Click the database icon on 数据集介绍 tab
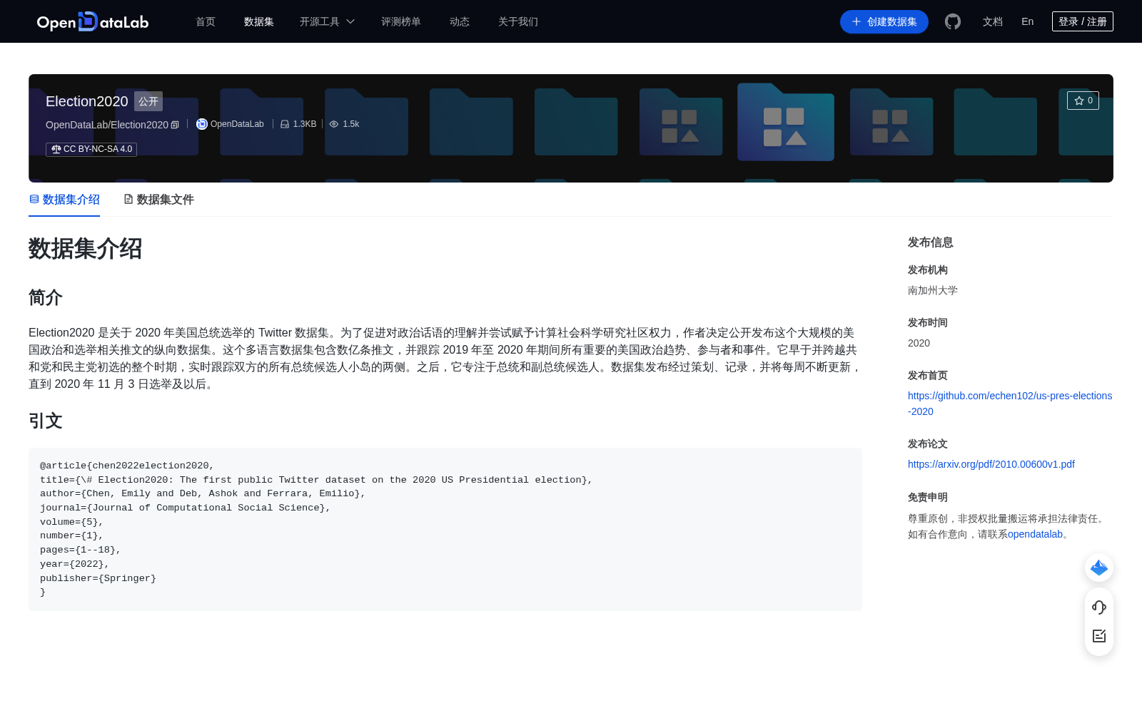 tap(34, 199)
